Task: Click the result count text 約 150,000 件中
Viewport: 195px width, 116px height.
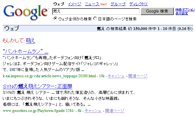Action: pyautogui.click(x=142, y=29)
